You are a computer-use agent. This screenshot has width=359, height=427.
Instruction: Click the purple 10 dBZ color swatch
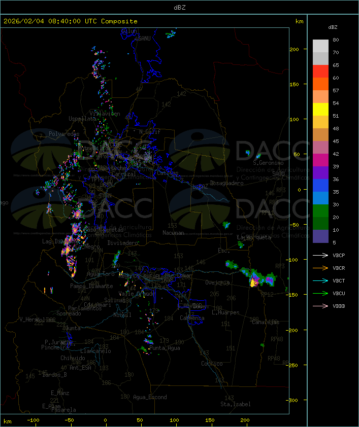(320, 236)
